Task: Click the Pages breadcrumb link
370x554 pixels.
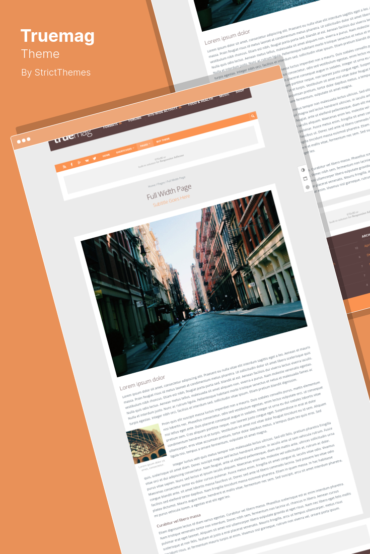Action: (x=161, y=183)
